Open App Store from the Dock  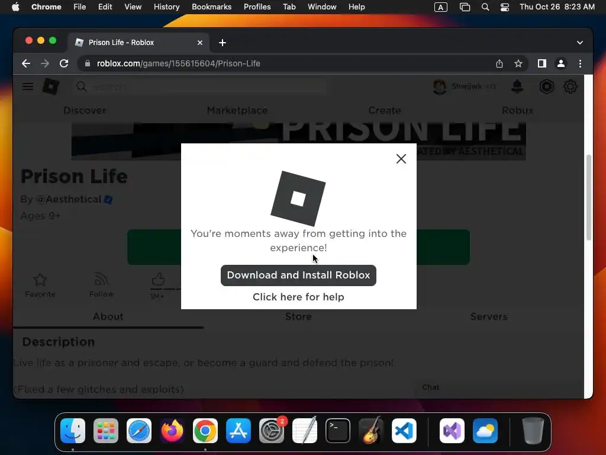pos(238,430)
